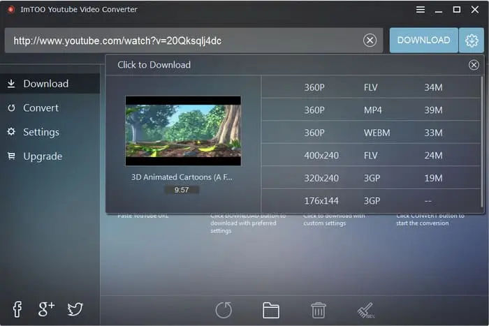Click the Click to Download header text

click(154, 65)
